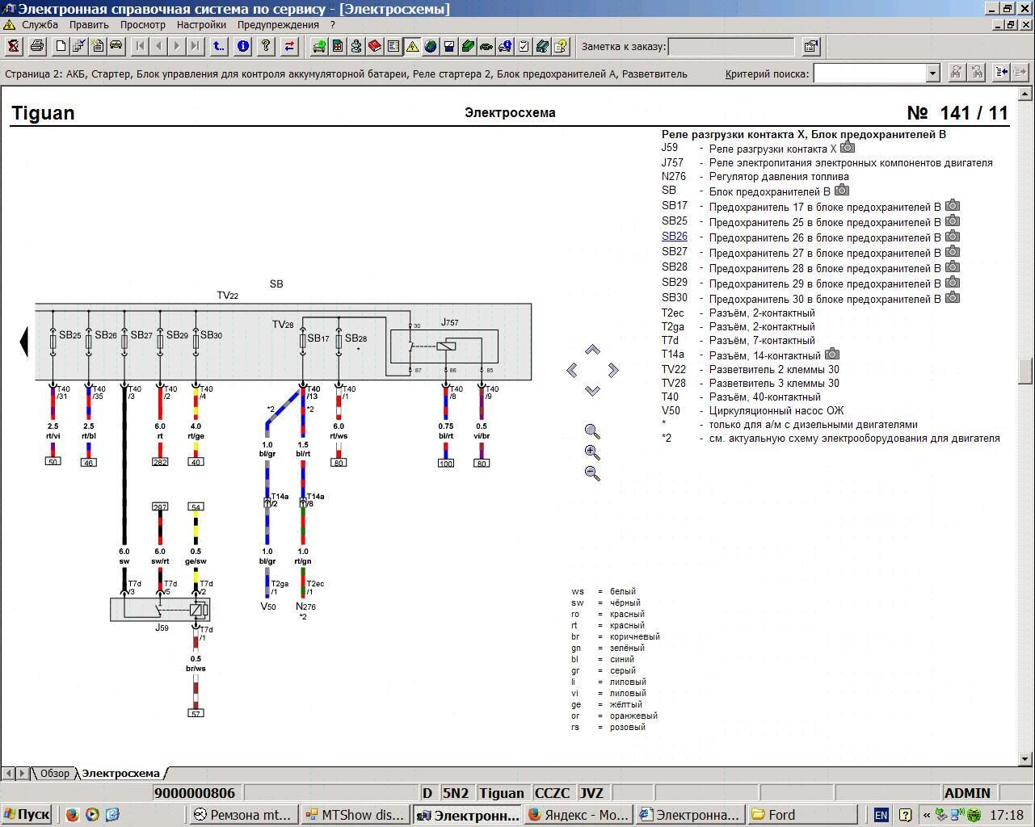Go to the next page arrow
Screen dimensions: 1035x827
coord(177,46)
